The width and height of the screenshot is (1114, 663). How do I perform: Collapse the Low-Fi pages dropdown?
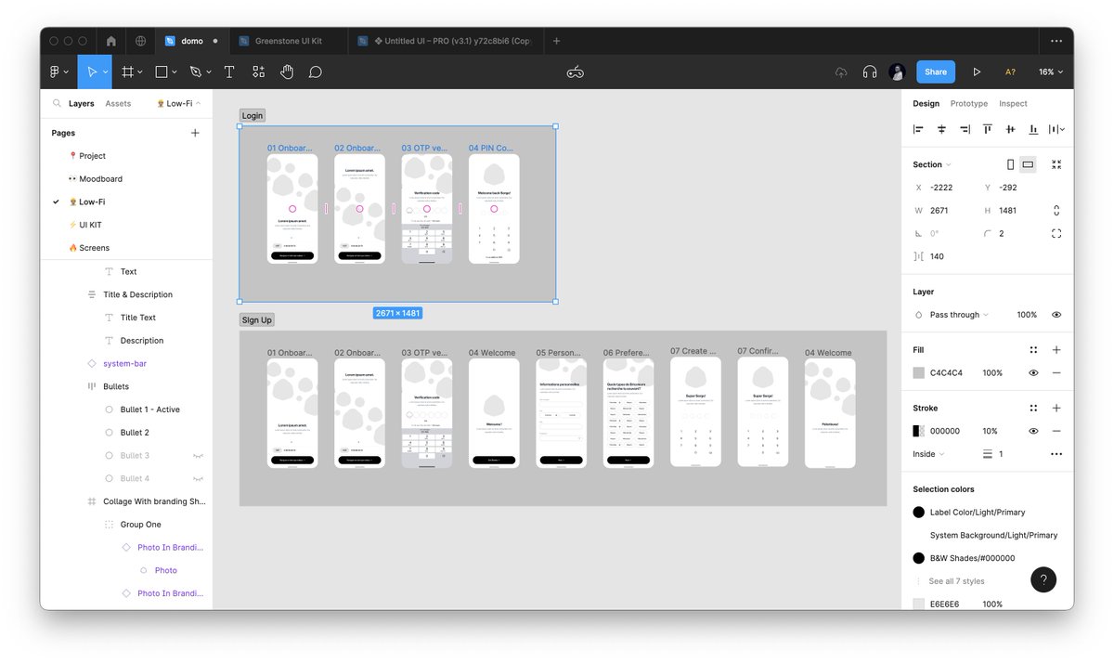[x=179, y=104]
